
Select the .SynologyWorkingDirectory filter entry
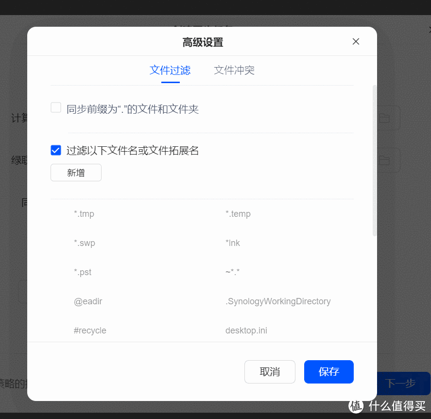click(278, 301)
